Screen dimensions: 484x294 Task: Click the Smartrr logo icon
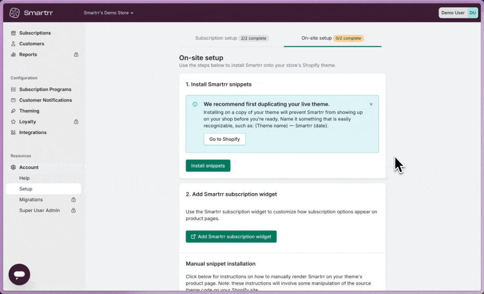[14, 13]
